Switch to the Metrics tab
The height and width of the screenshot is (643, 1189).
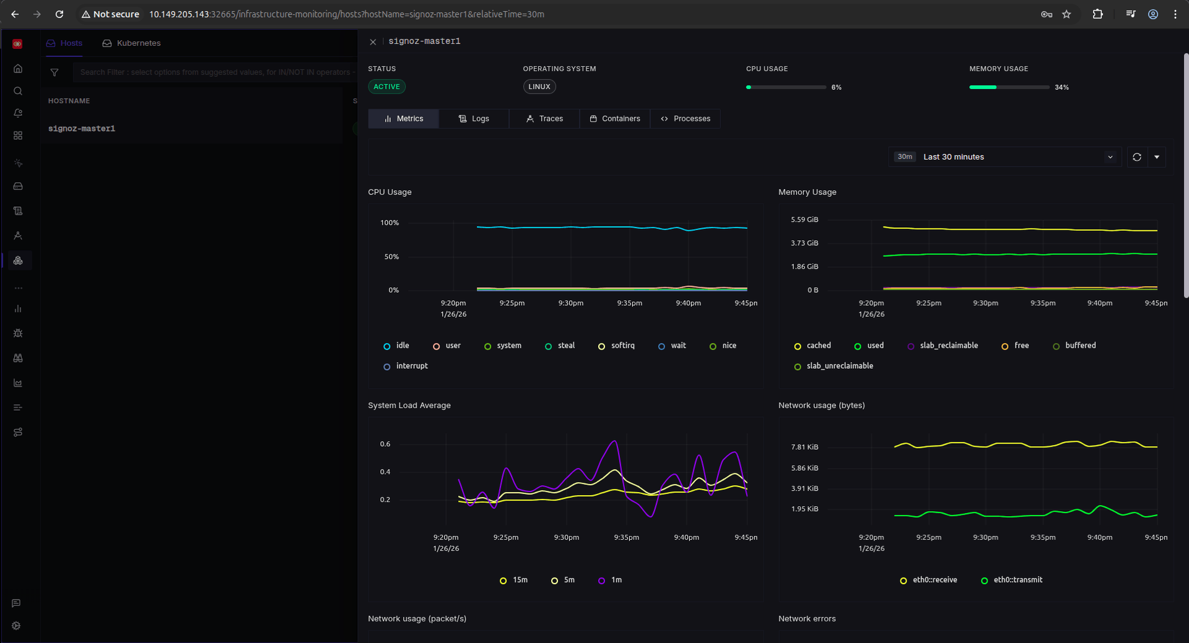pos(403,119)
